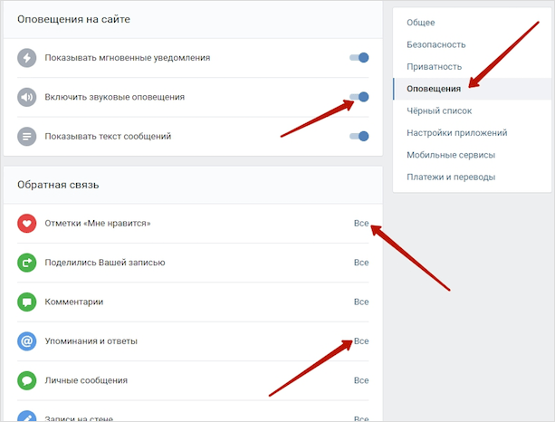Click the Поделились Вашей записью label

[x=105, y=263]
